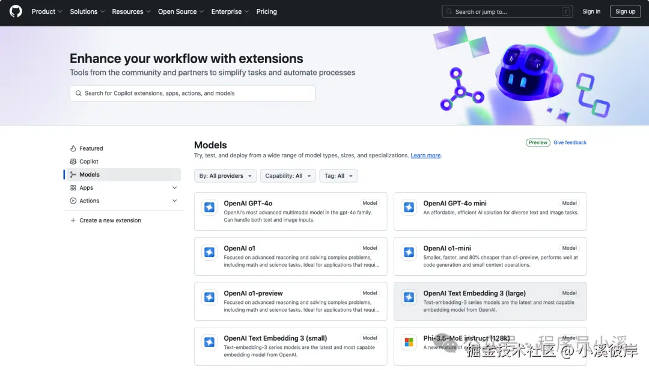
Task: Click the magnifier icon in extensions search
Action: pyautogui.click(x=78, y=93)
